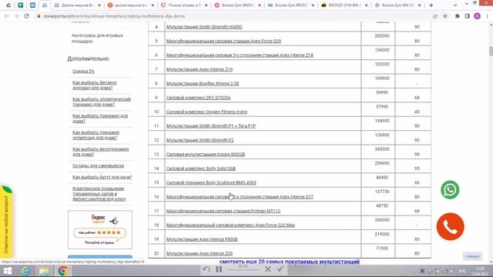Click the language indicator in the tray
Viewport: 493px width, 277px height.
pyautogui.click(x=462, y=271)
